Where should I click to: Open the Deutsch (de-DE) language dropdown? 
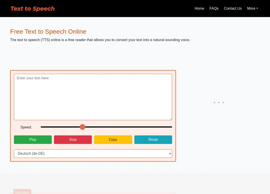click(93, 153)
